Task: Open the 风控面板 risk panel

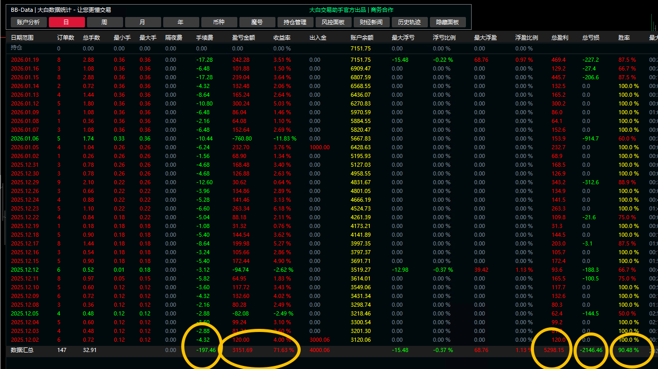Action: (334, 22)
